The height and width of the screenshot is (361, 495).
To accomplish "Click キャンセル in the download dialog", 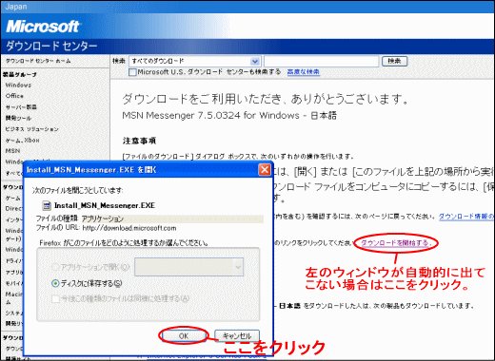I will pos(237,336).
